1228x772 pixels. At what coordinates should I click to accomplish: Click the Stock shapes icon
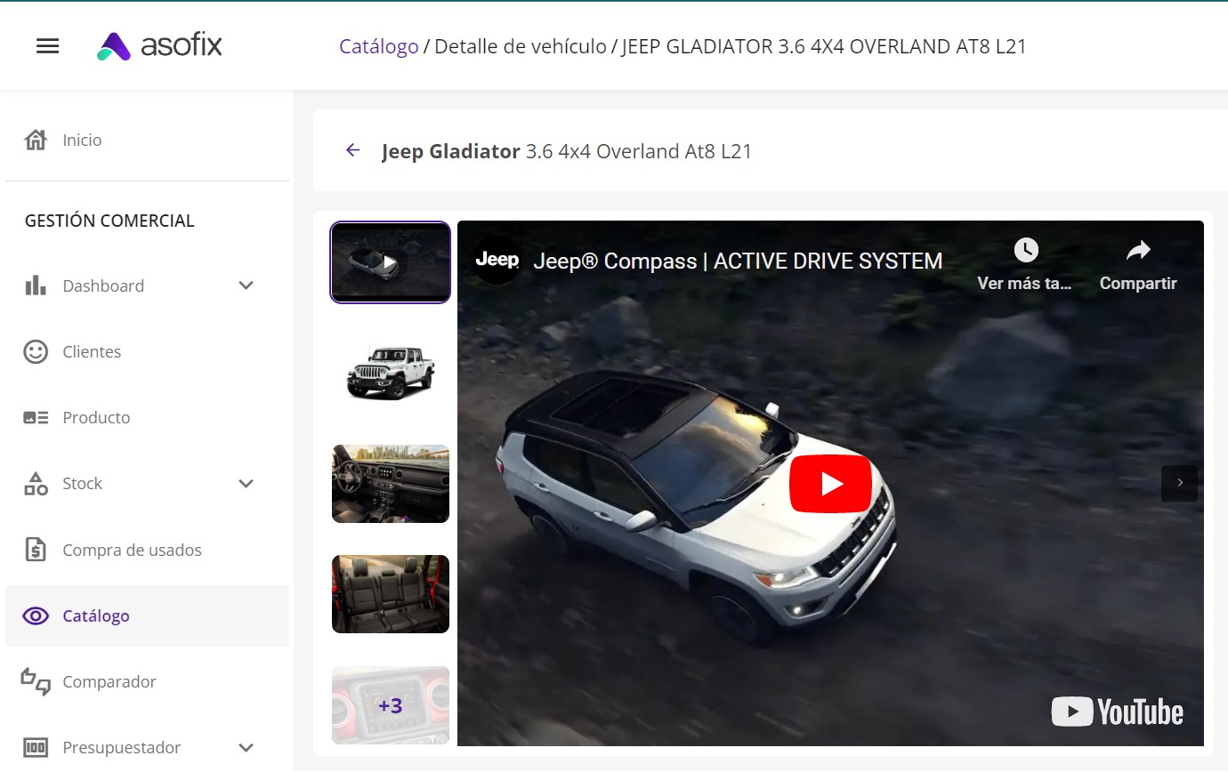(36, 483)
